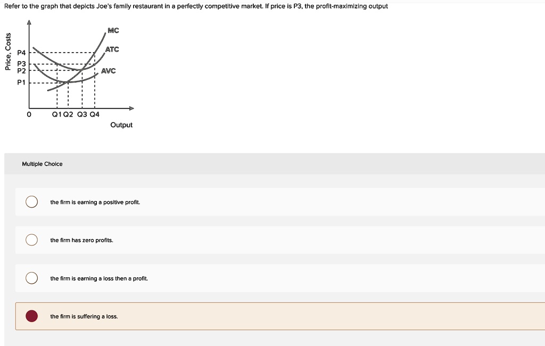Click the answer text "the firm is earning a positive profit."
545x346 pixels.
pyautogui.click(x=95, y=202)
